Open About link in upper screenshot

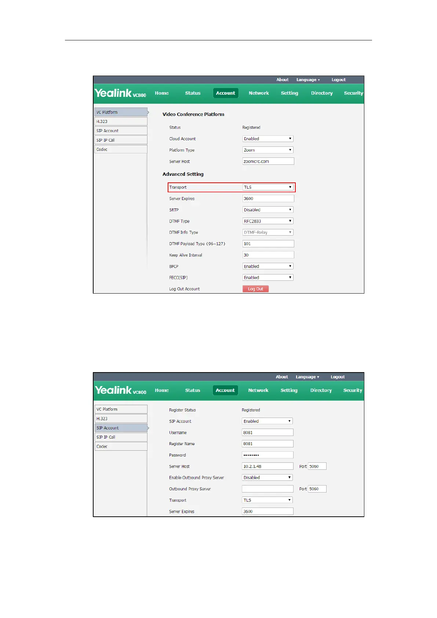click(283, 80)
